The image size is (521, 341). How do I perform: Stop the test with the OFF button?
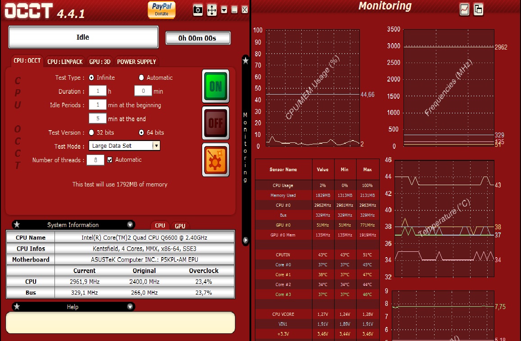pos(216,123)
